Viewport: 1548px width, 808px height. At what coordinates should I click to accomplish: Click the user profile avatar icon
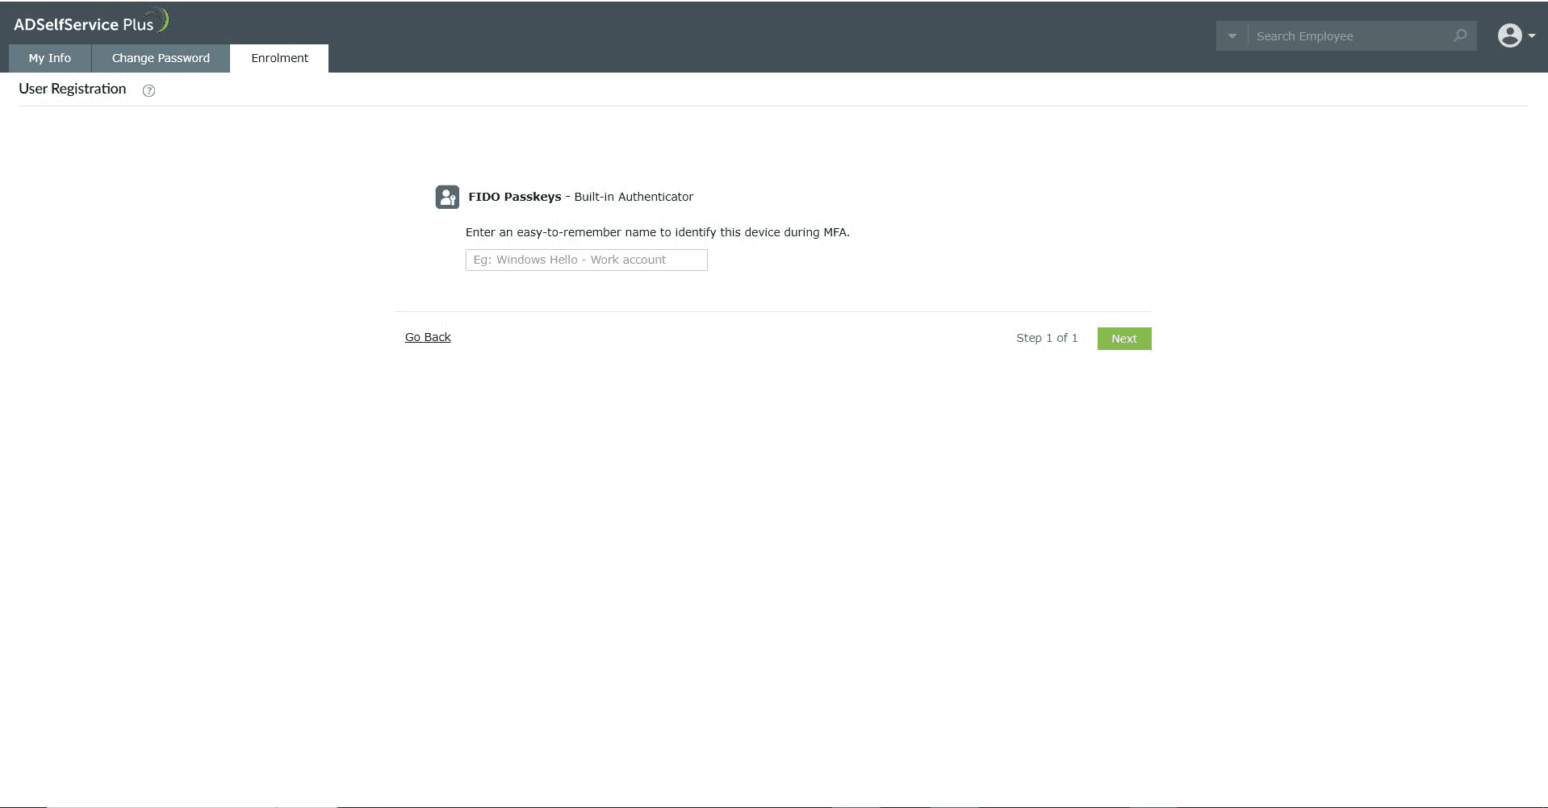coord(1510,35)
